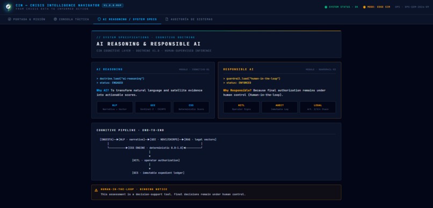Click the [INGESTA] pipeline node

point(106,140)
